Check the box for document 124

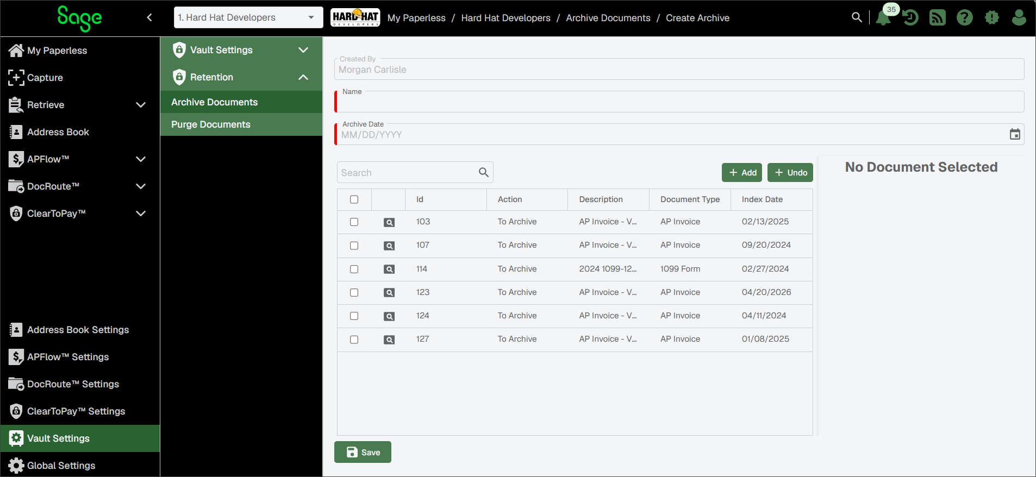354,316
